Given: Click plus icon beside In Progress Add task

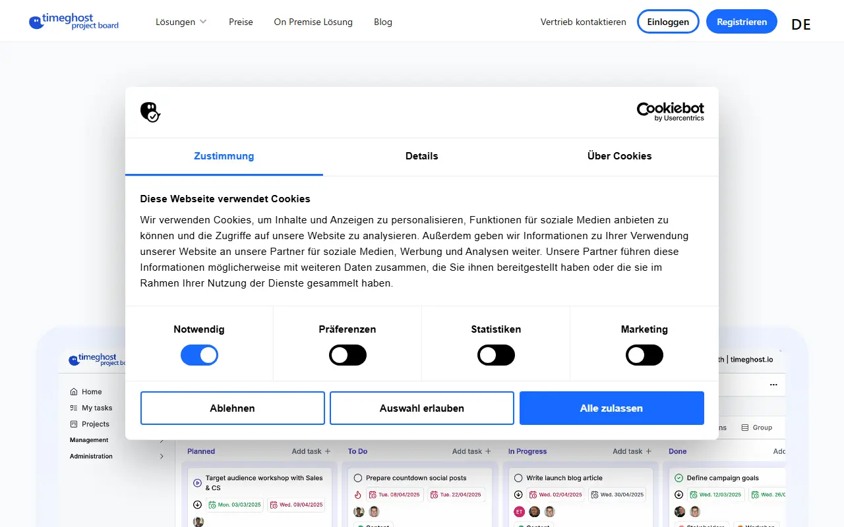Looking at the screenshot, I should 648,451.
